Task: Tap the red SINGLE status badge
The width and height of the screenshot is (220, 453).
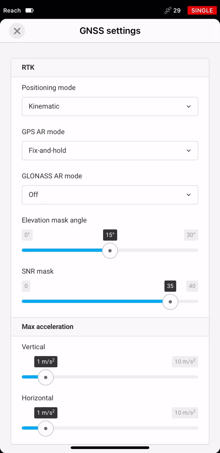Action: (202, 10)
